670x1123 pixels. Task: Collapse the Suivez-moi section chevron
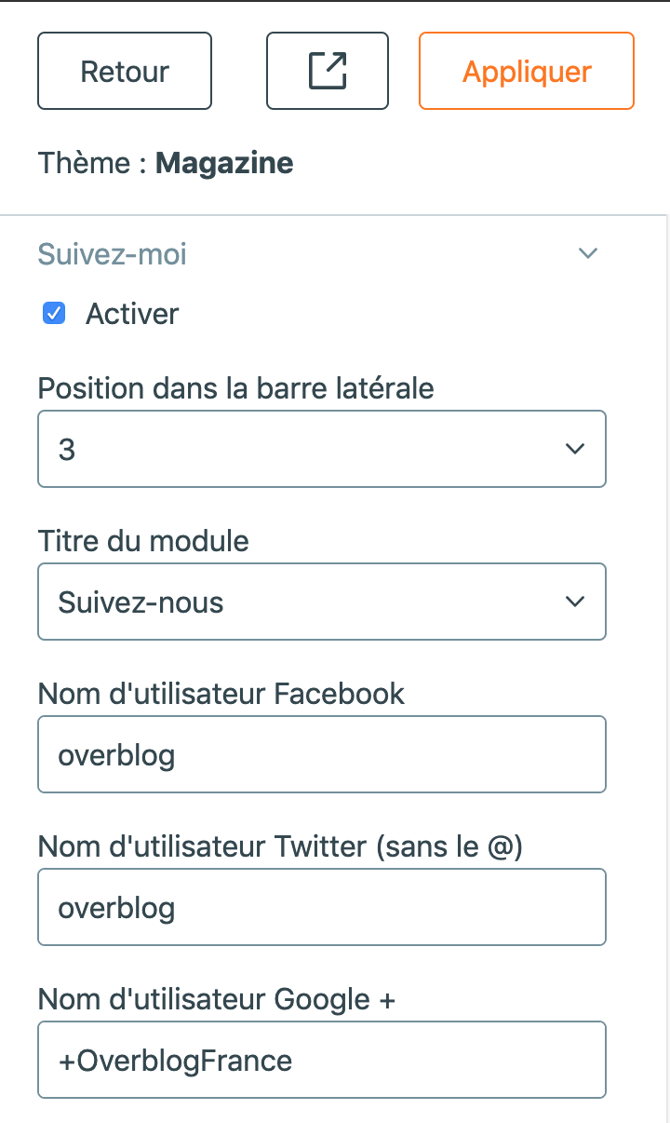pos(587,253)
